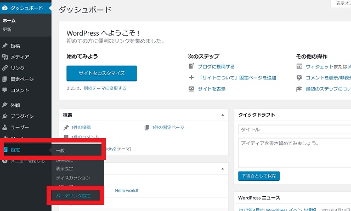Viewport: 351px width, 211px height.
Task: Select パーマリンク設定 in the settings submenu
Action: pyautogui.click(x=73, y=196)
